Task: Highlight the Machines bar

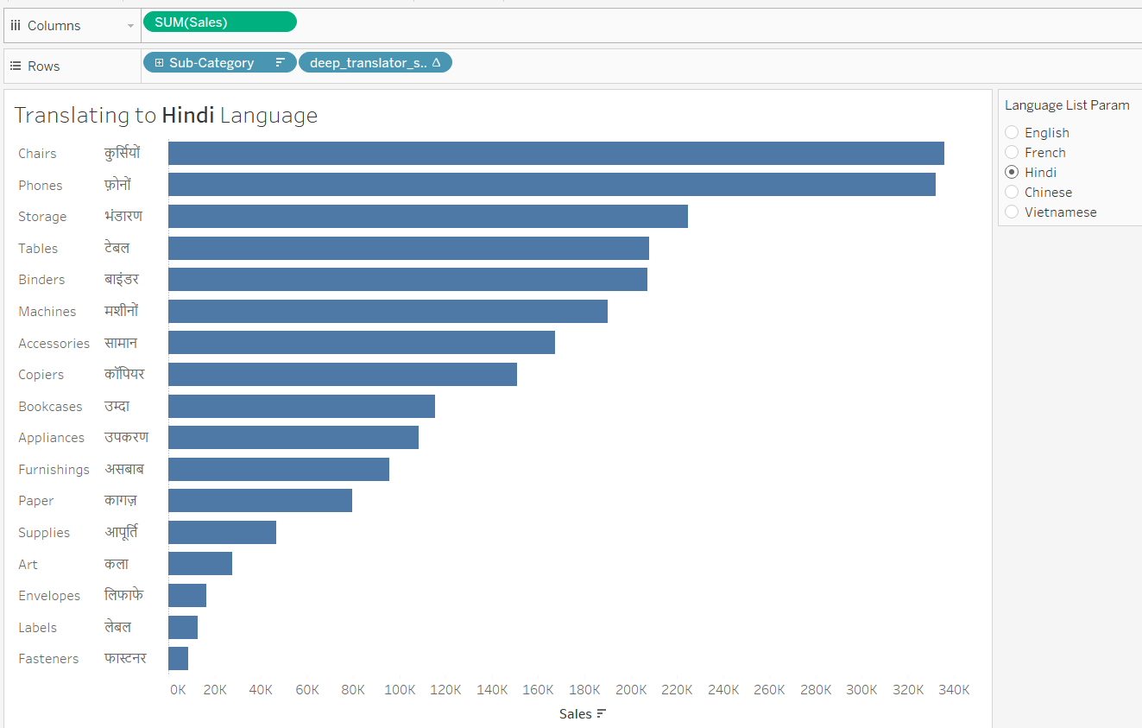Action: [388, 312]
